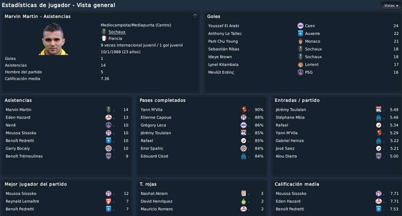Click the Caen club badge icon
Viewport: 402px width, 216px height.
click(300, 25)
